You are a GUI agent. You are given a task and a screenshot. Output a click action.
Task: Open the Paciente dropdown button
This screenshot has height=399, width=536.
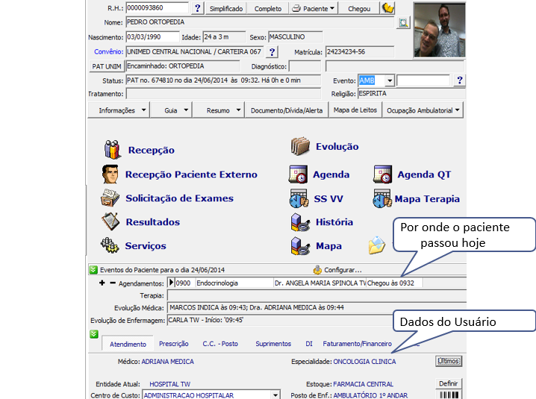313,8
